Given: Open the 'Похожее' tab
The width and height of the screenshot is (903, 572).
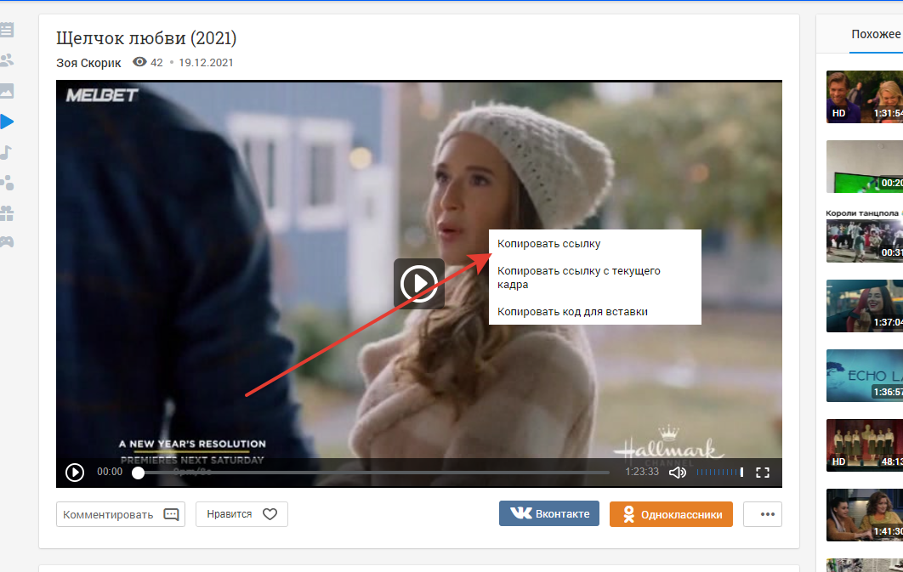Looking at the screenshot, I should (876, 34).
